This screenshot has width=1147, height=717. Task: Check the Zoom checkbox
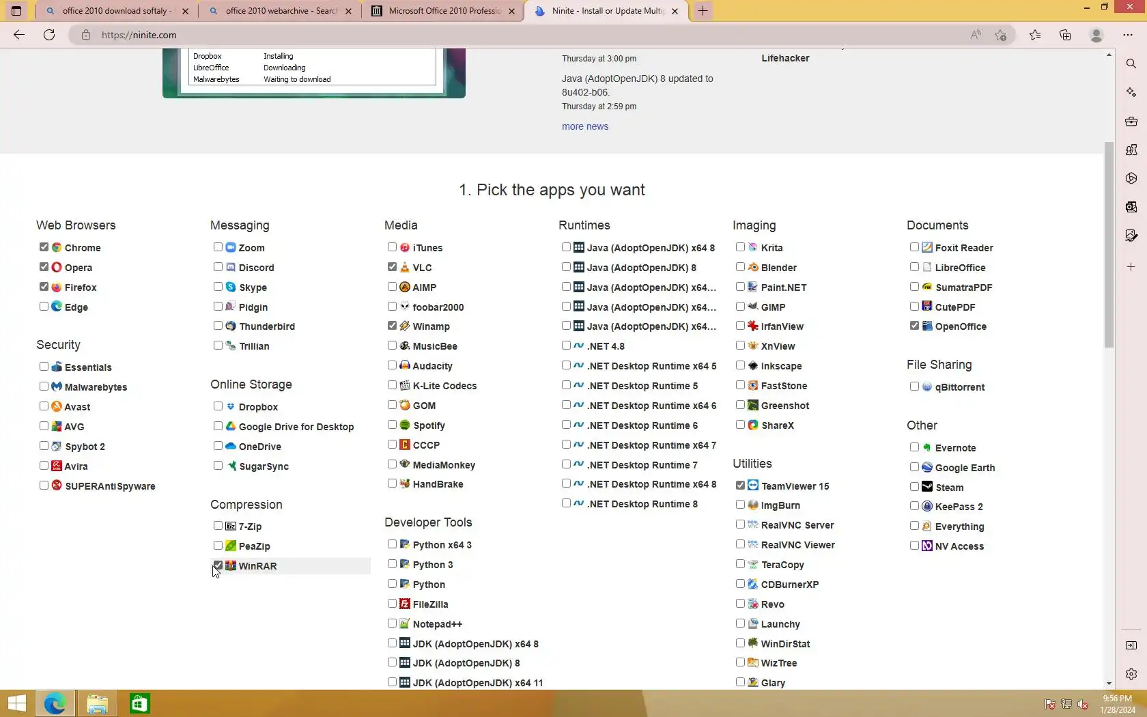pyautogui.click(x=218, y=247)
